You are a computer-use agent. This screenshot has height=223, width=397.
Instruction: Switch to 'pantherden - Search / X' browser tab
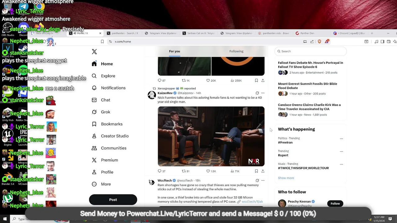[x=123, y=33]
